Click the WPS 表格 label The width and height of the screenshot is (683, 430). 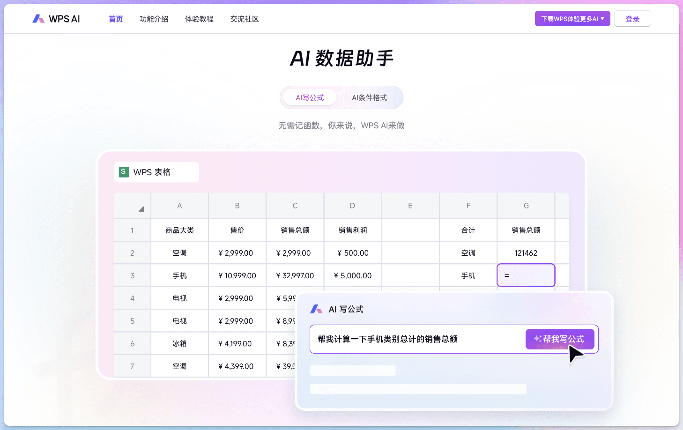pyautogui.click(x=152, y=172)
